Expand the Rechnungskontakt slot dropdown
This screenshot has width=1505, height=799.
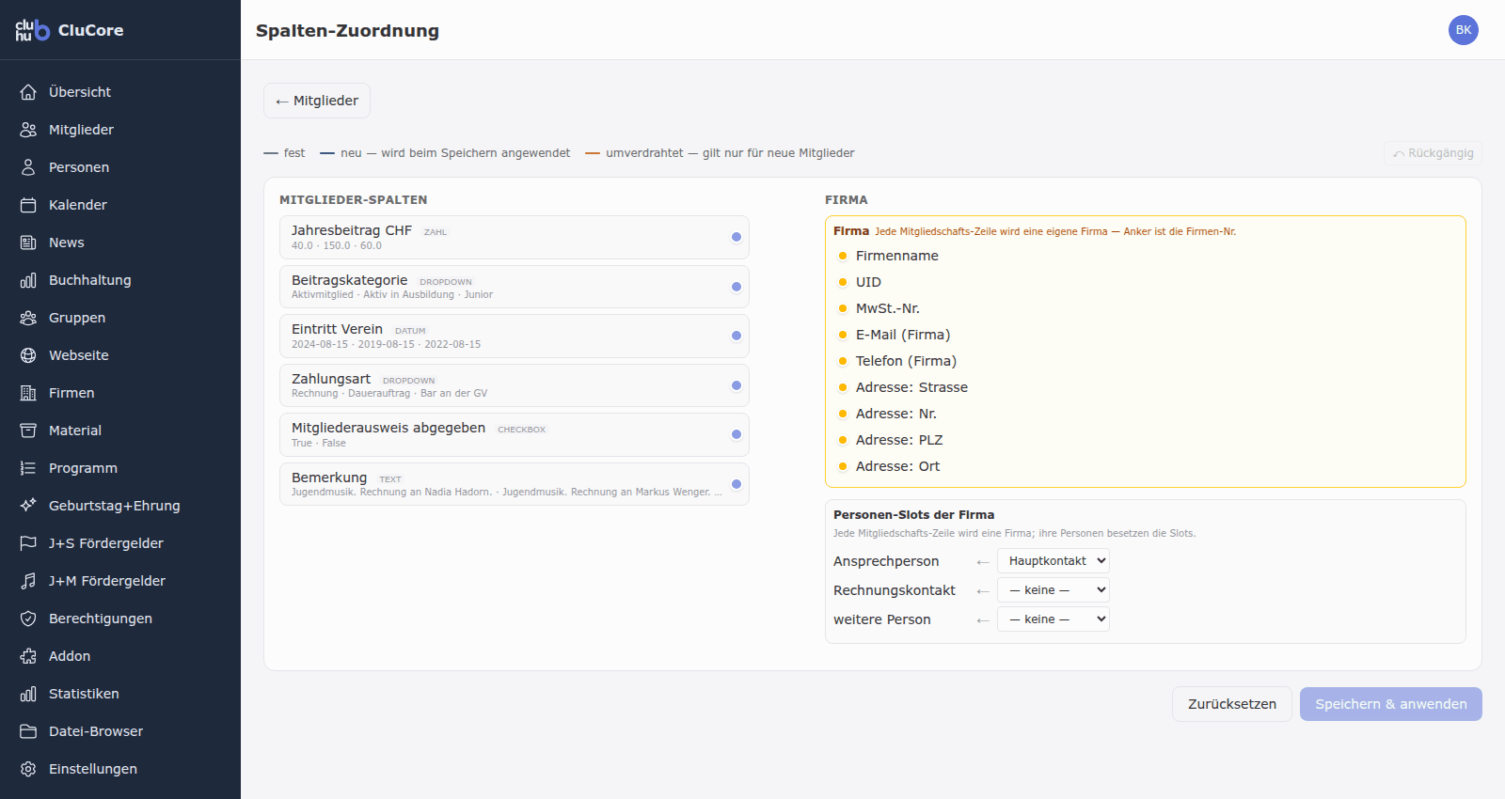point(1053,590)
